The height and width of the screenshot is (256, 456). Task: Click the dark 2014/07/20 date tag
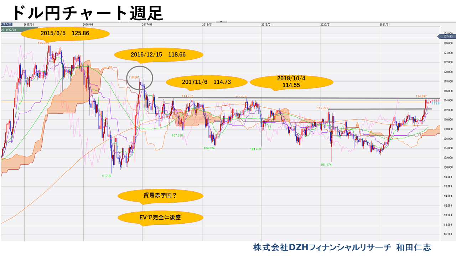click(x=6, y=24)
